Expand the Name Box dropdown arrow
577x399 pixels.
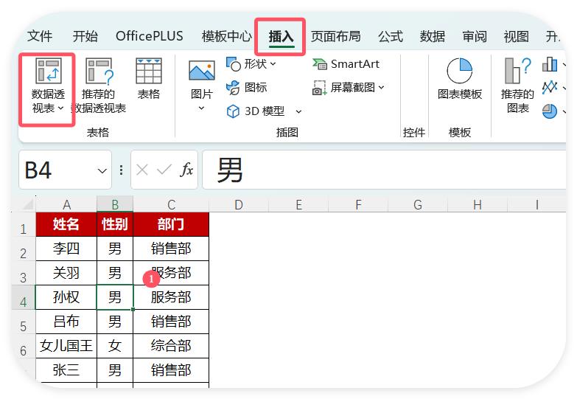tap(102, 170)
